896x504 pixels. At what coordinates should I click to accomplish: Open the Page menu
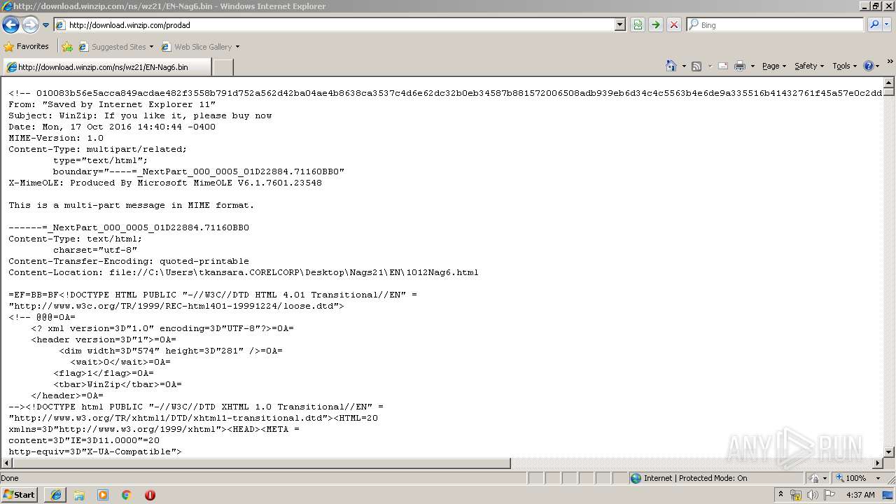point(773,66)
